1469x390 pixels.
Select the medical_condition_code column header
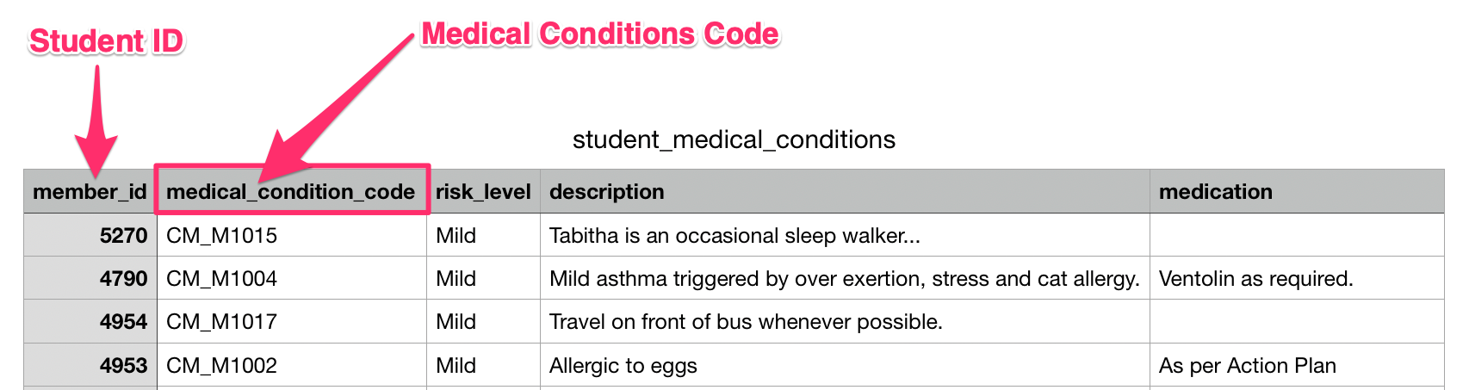pyautogui.click(x=292, y=191)
